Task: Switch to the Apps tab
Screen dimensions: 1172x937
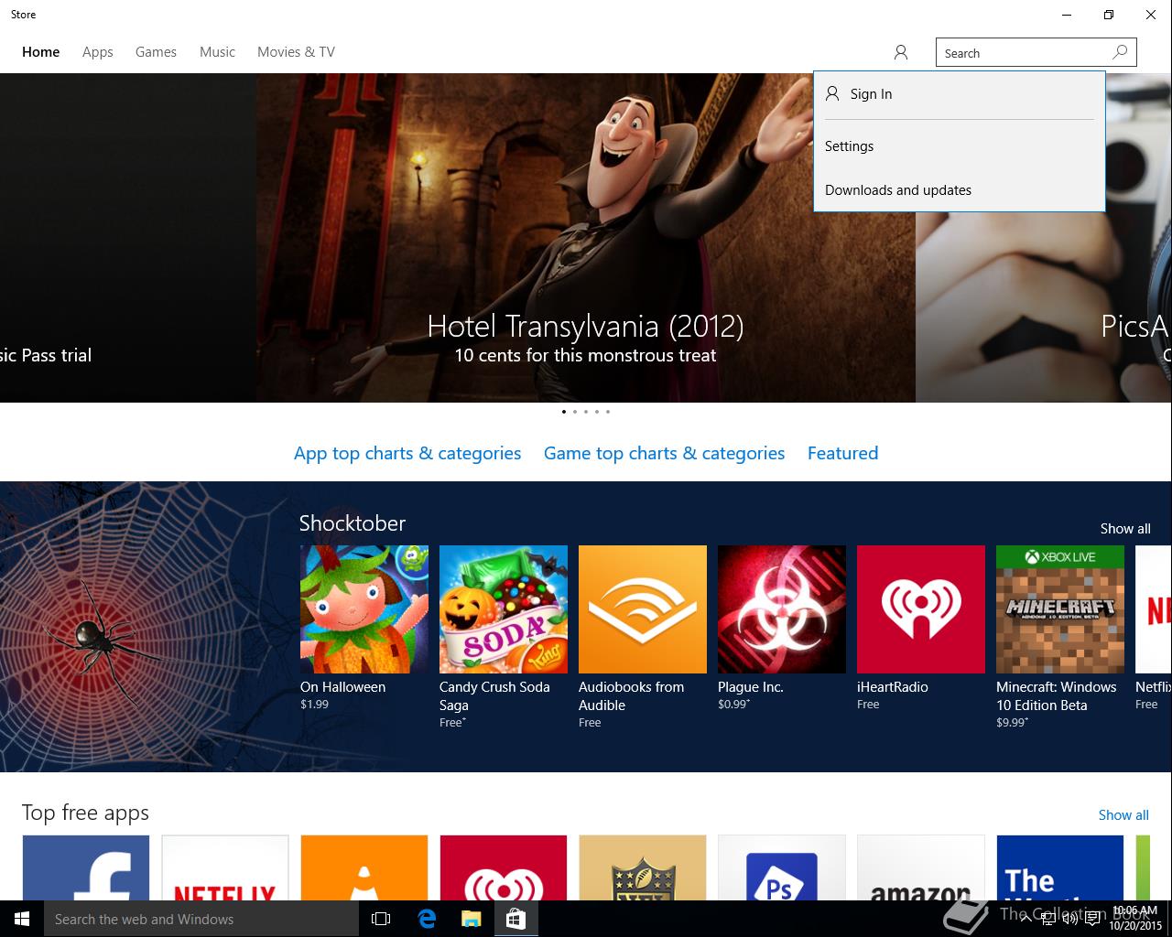Action: coord(98,52)
